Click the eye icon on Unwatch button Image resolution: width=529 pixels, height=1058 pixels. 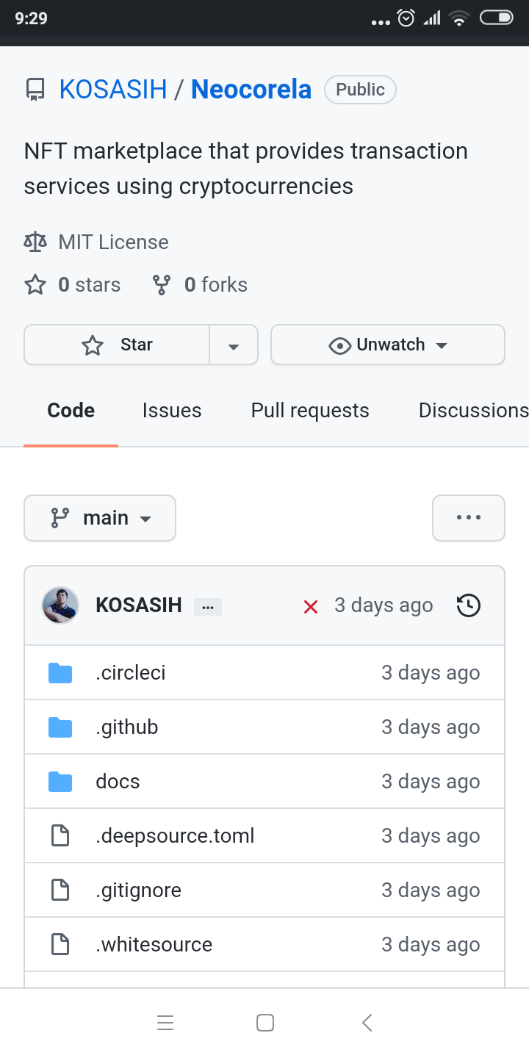click(x=339, y=345)
